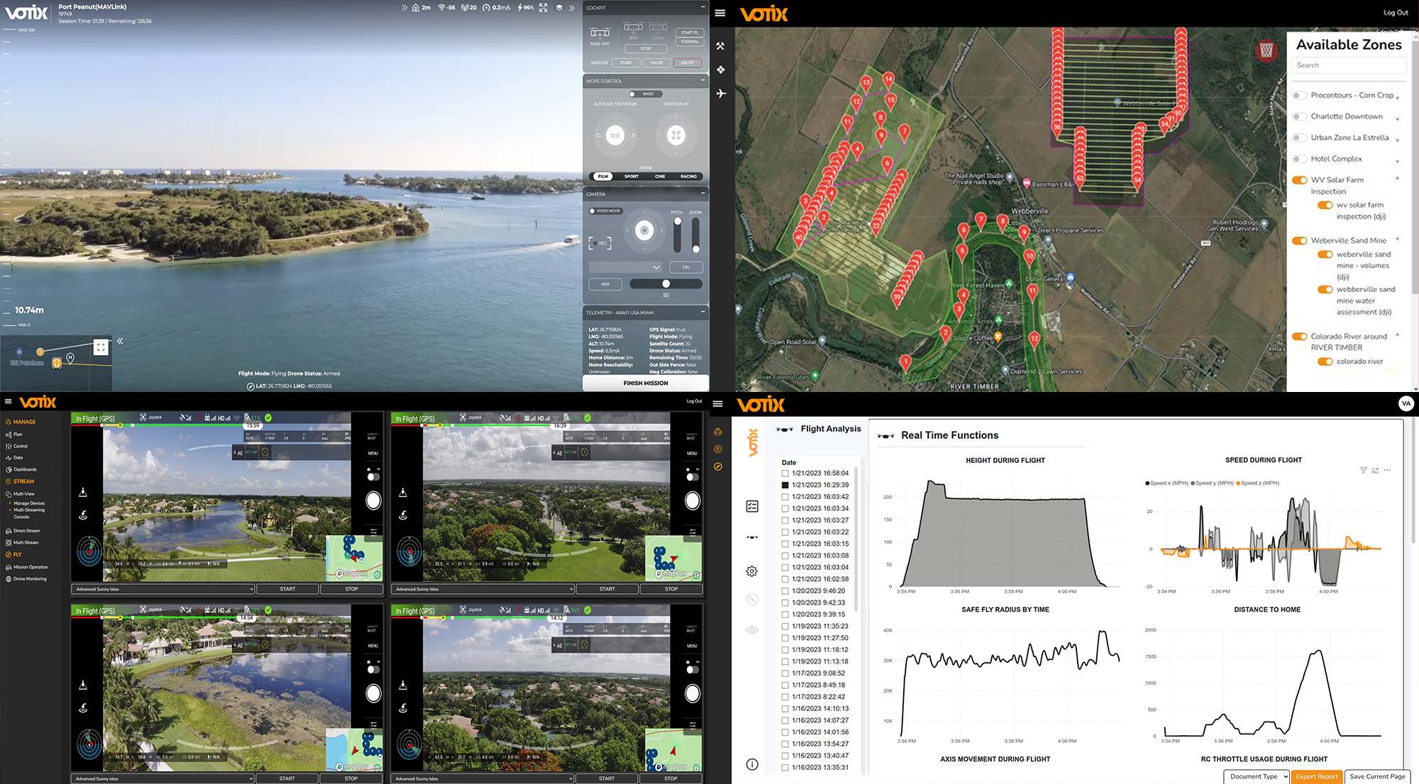Select SPORT flight mode
The height and width of the screenshot is (784, 1419).
pyautogui.click(x=631, y=177)
